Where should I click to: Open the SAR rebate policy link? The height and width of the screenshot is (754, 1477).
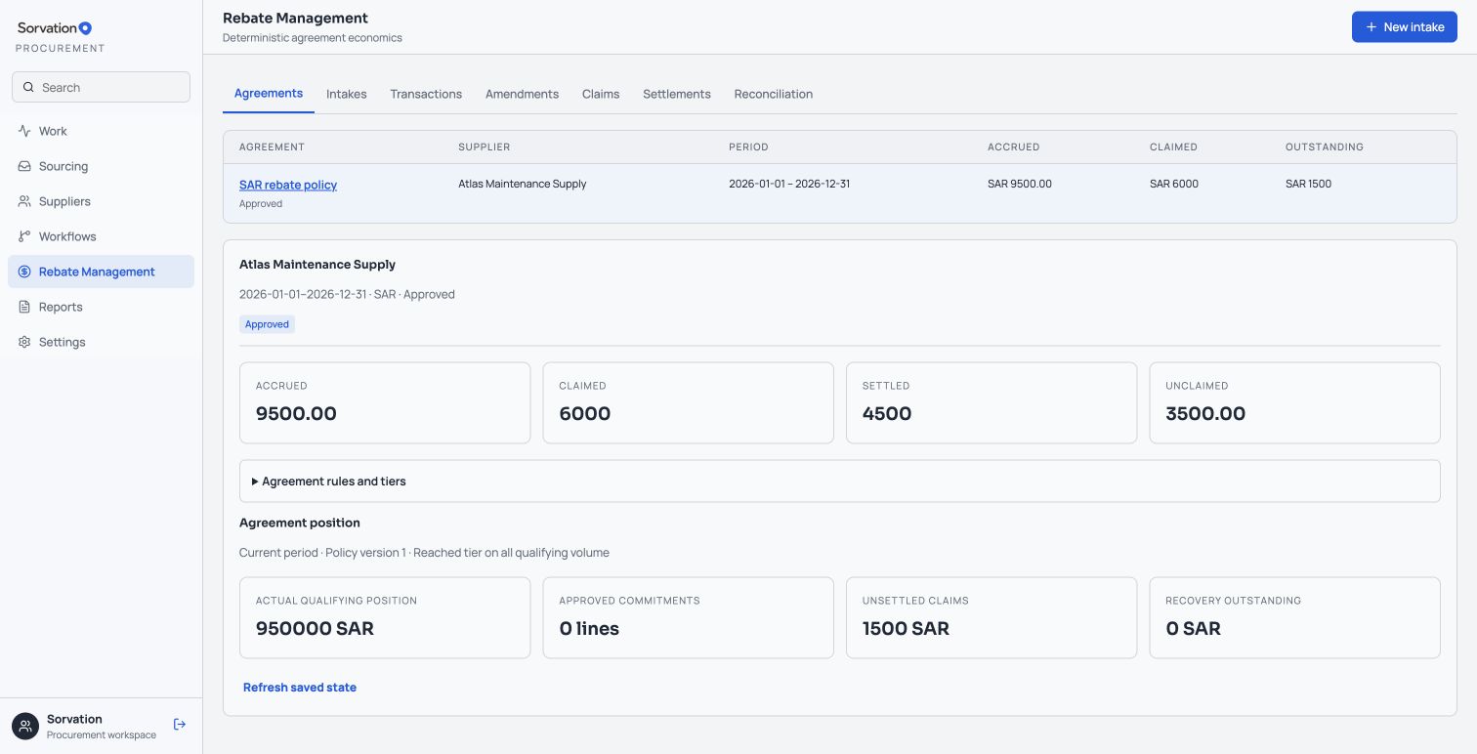(288, 185)
